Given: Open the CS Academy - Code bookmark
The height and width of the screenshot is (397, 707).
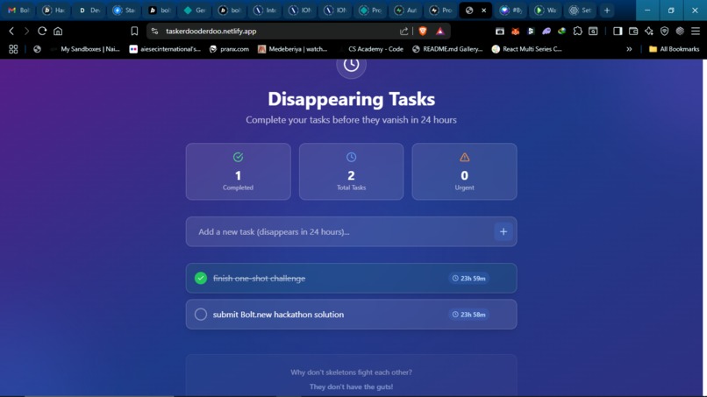Looking at the screenshot, I should pos(371,49).
